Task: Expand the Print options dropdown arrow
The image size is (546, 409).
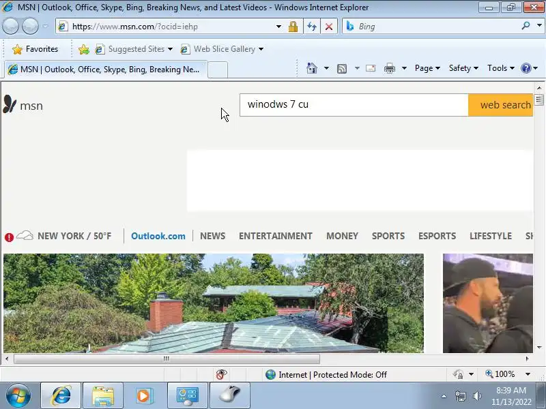Action: 404,68
